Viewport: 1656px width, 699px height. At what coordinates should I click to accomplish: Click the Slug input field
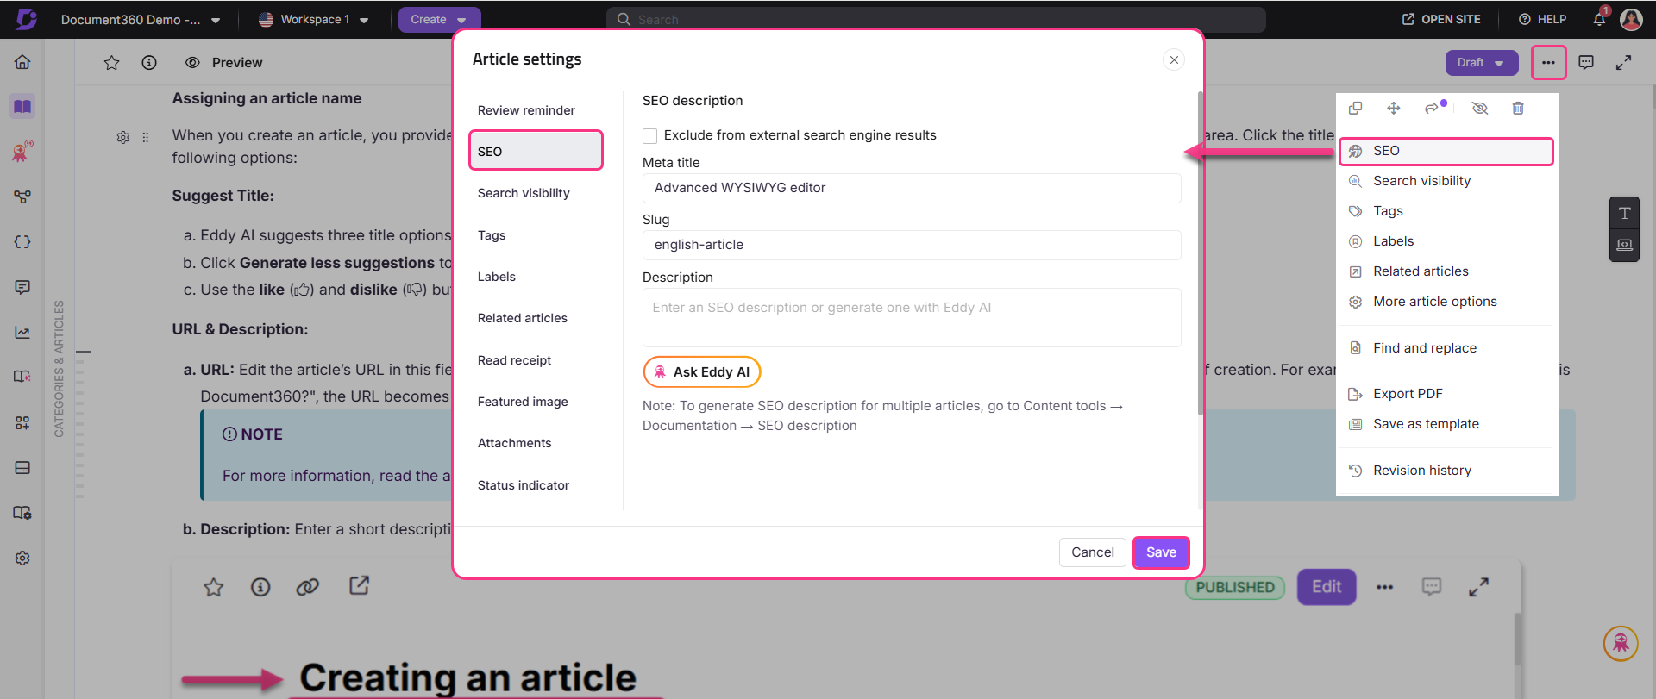[x=912, y=245]
